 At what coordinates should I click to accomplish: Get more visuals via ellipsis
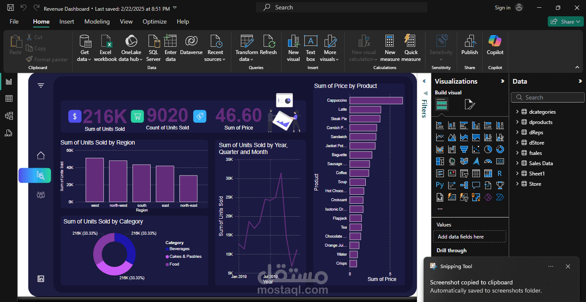pyautogui.click(x=440, y=209)
